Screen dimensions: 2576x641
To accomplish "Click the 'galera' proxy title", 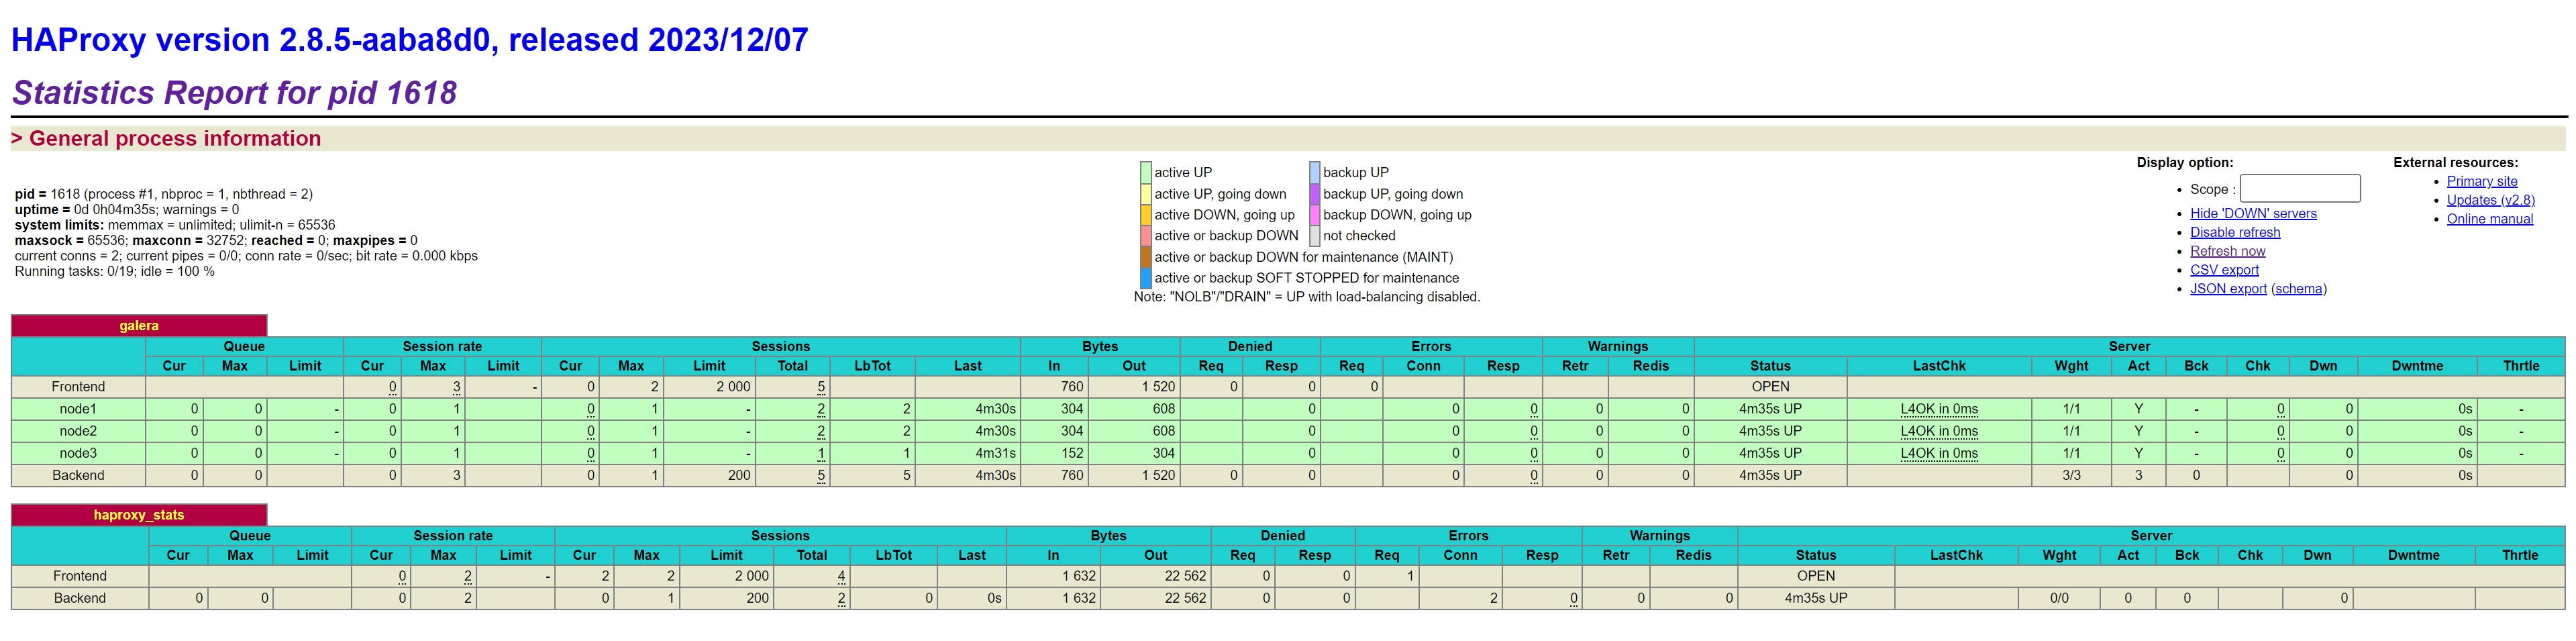I will 139,326.
